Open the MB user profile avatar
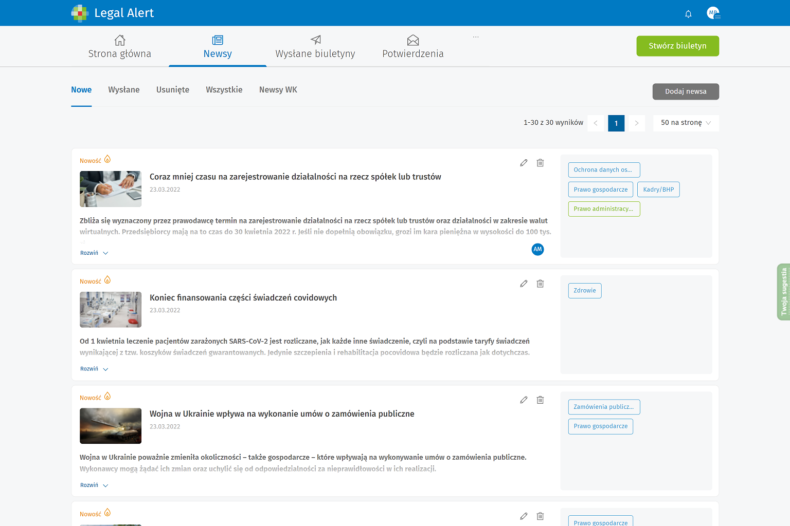This screenshot has height=526, width=790. pyautogui.click(x=713, y=13)
